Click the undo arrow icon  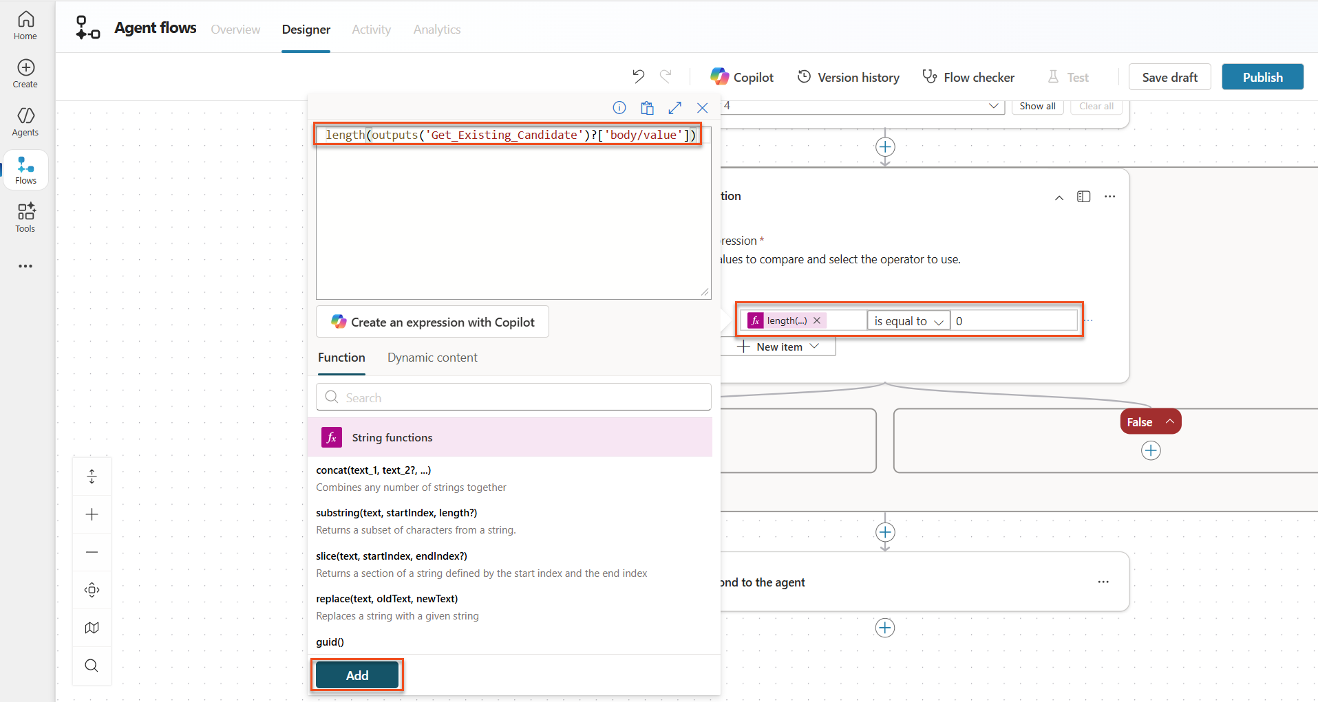click(x=638, y=76)
